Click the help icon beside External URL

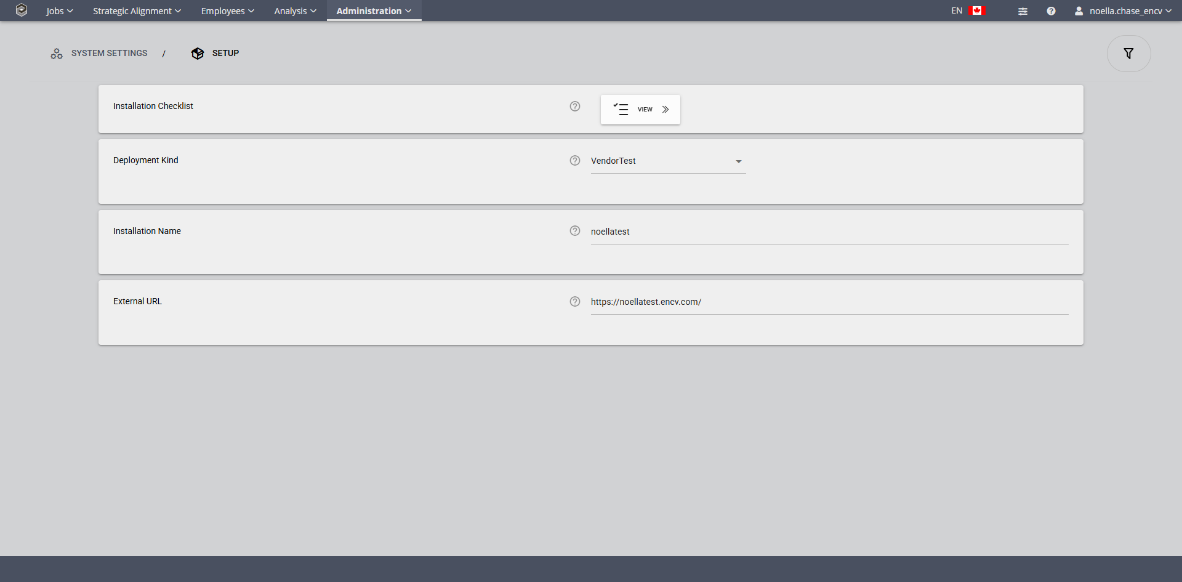click(x=574, y=301)
